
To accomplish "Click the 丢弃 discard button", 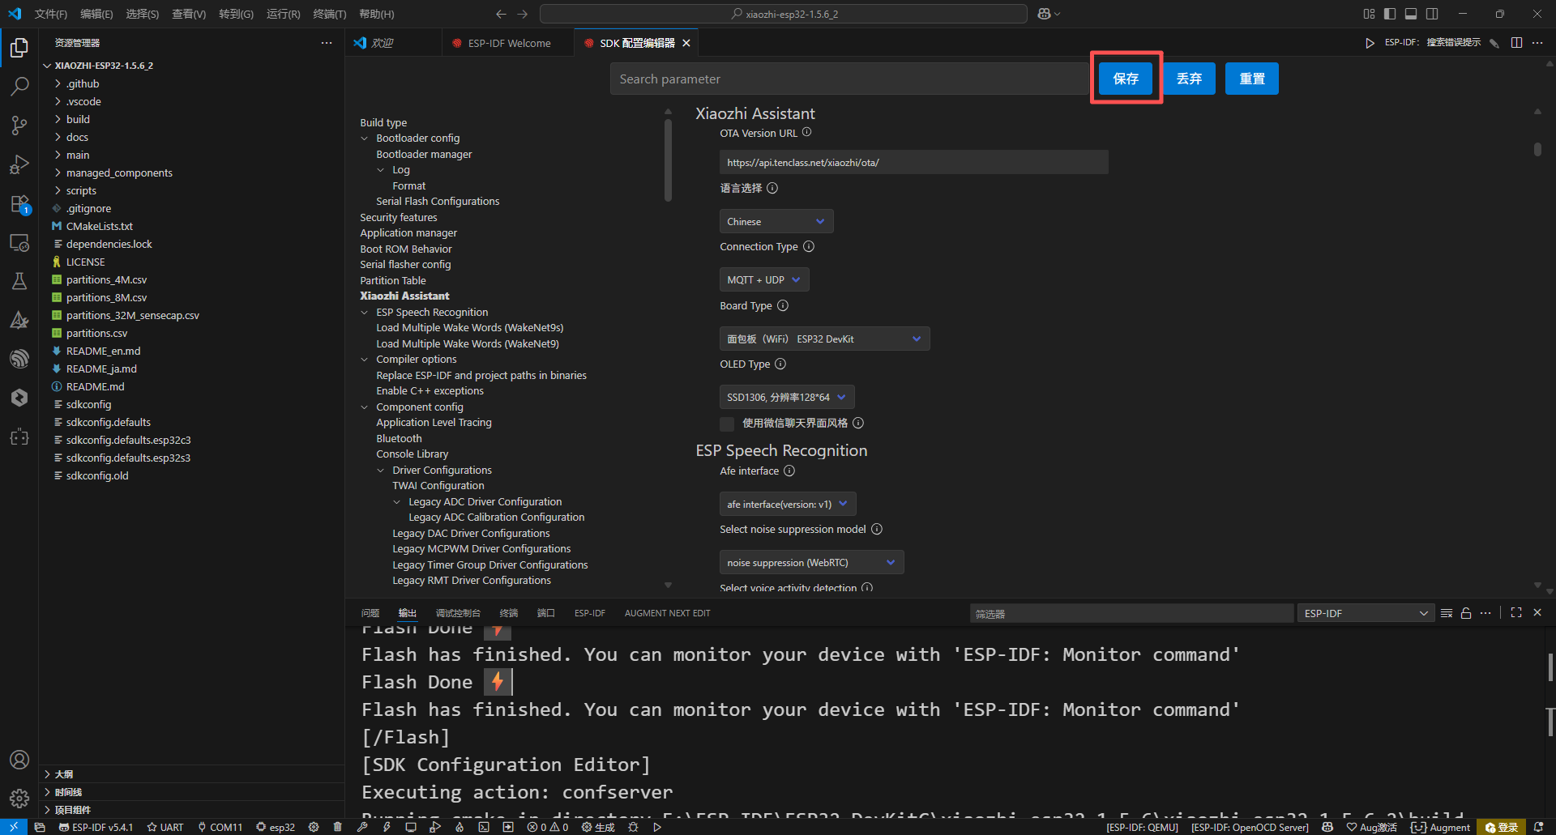I will [1189, 79].
